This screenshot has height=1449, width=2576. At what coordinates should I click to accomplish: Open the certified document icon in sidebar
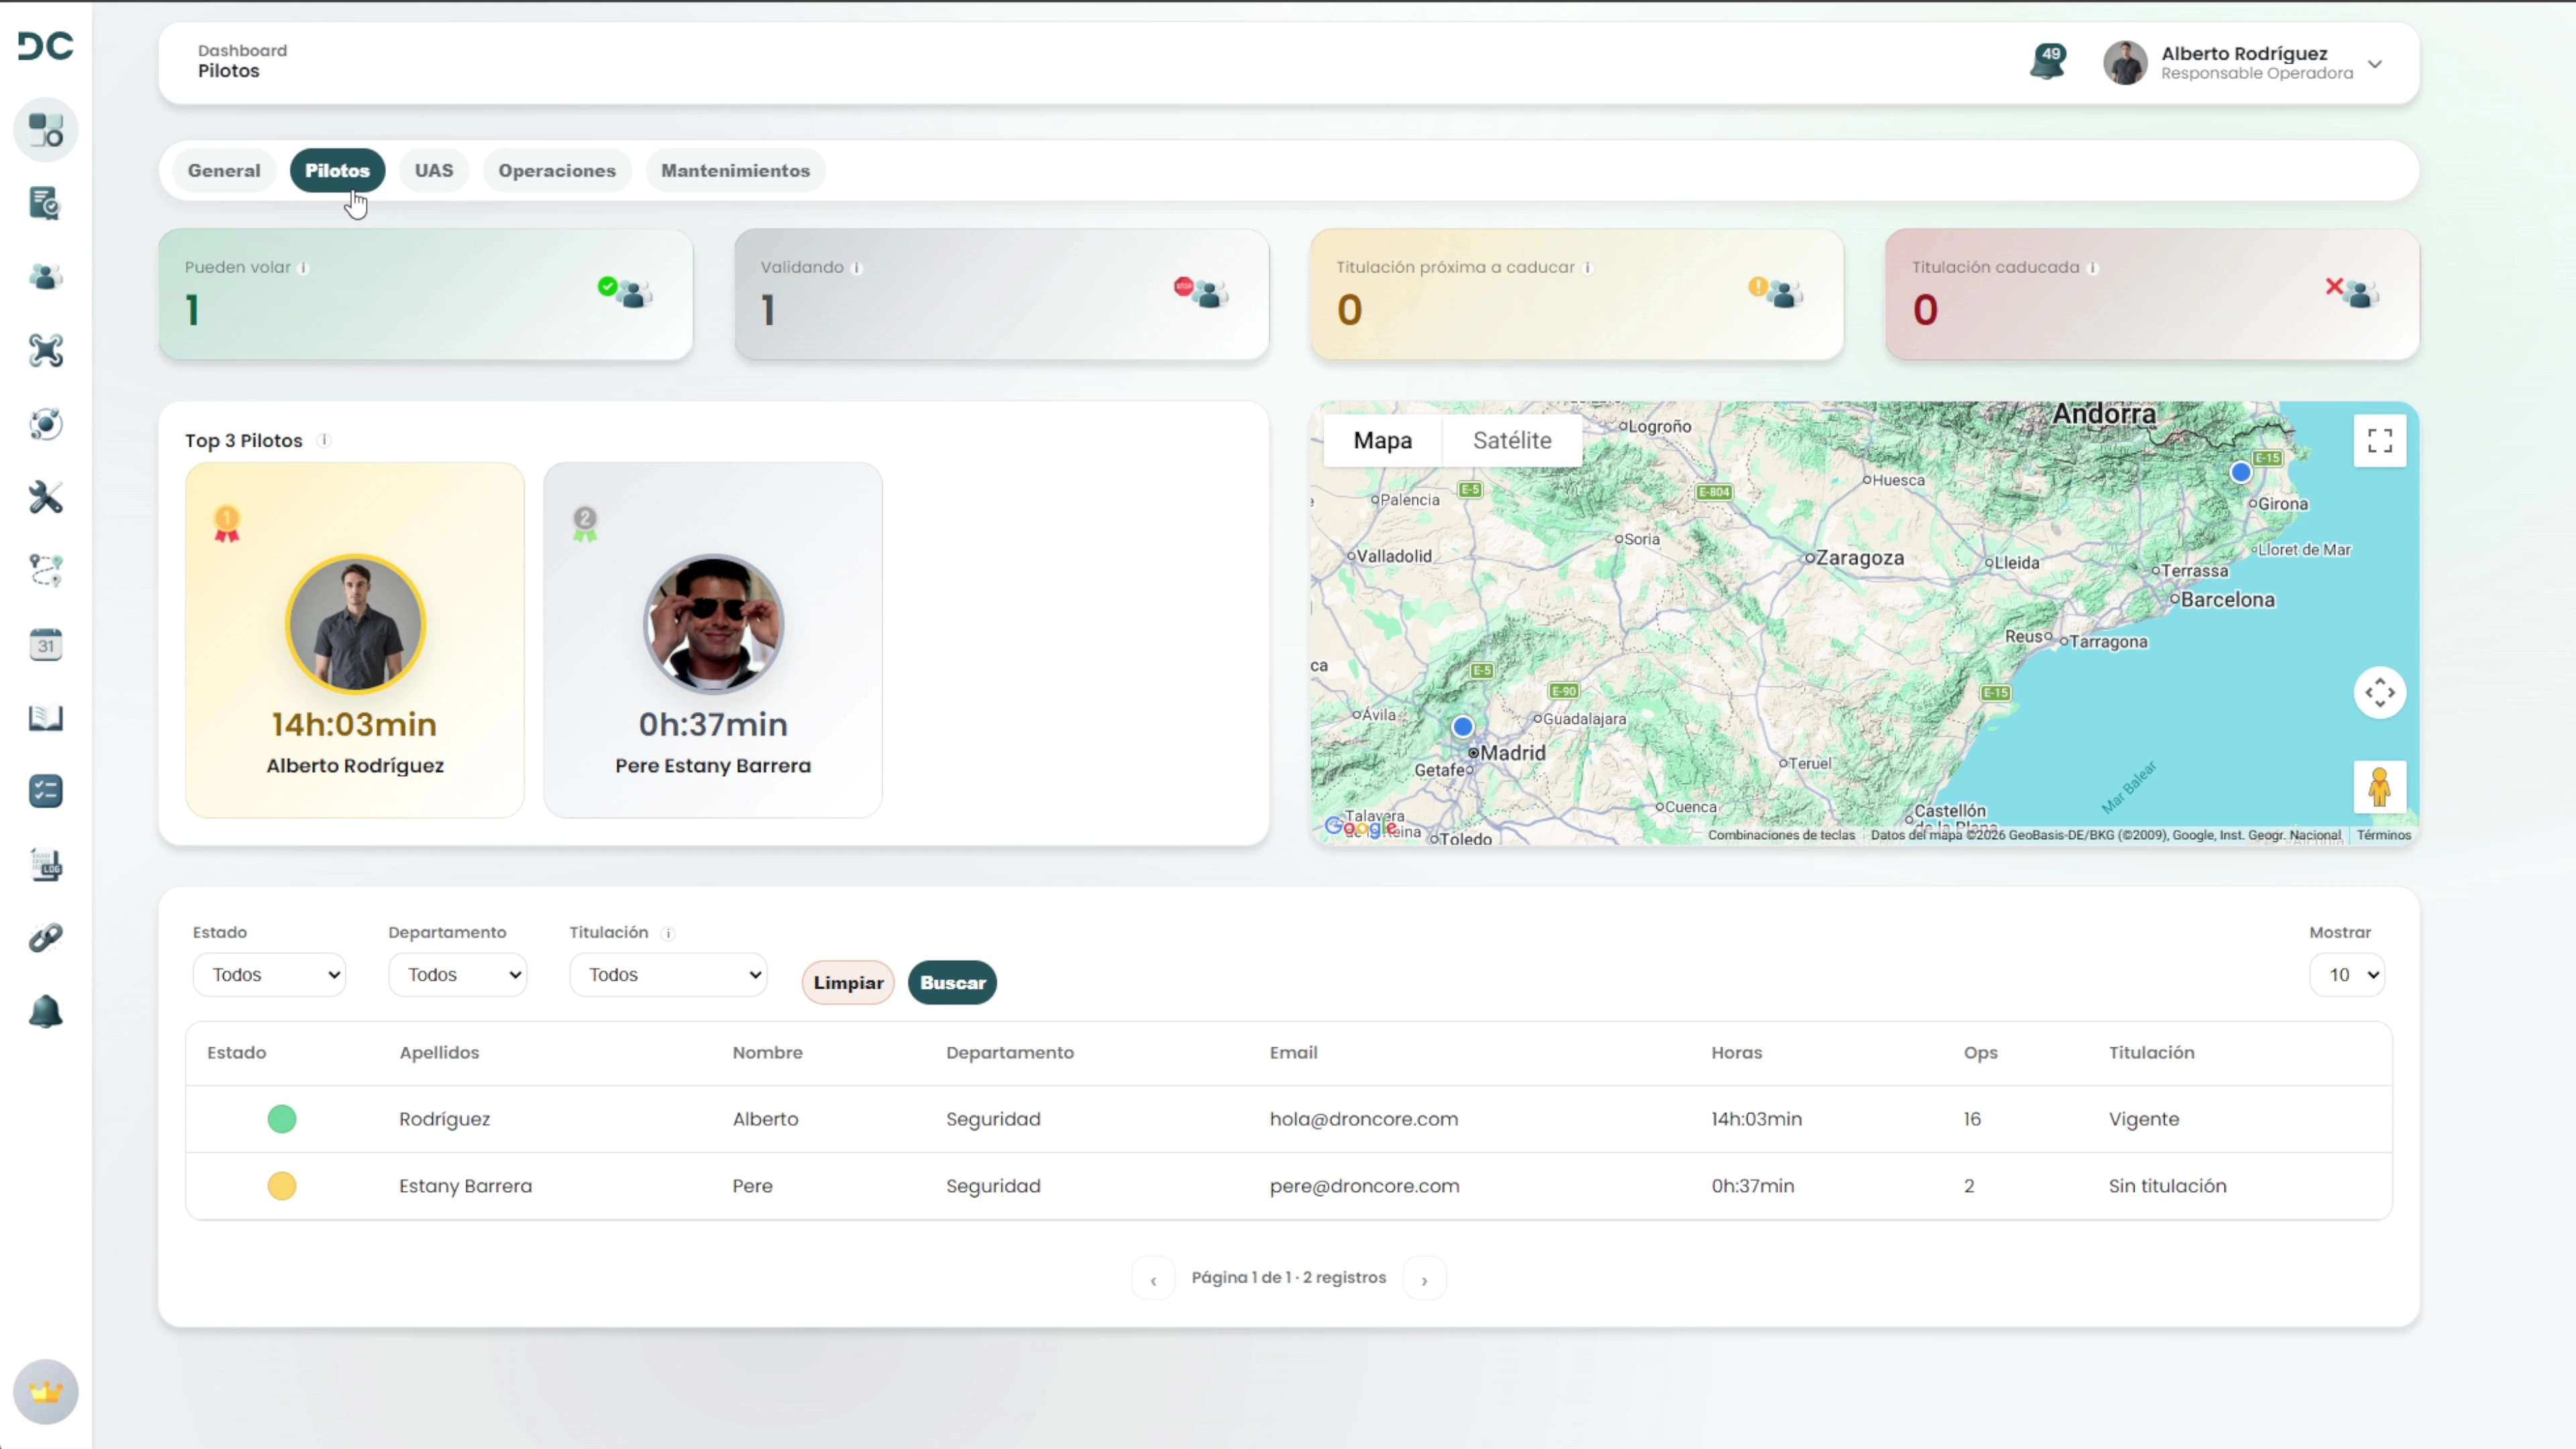coord(46,204)
